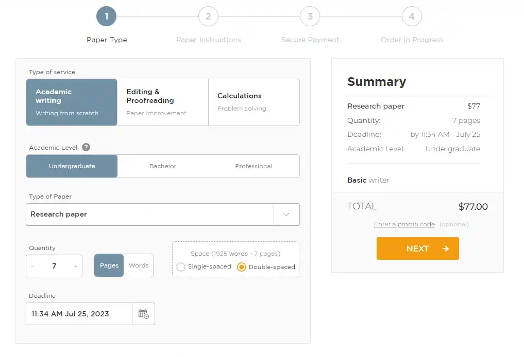
Task: Pick the Bachelor academic level
Action: click(163, 166)
